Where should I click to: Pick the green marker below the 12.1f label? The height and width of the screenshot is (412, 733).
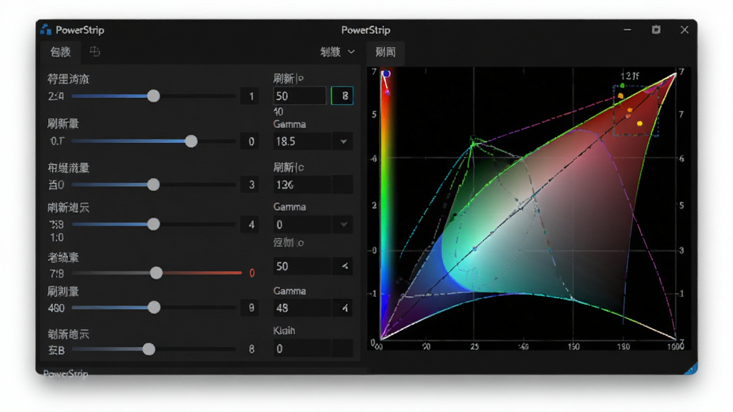pyautogui.click(x=622, y=86)
